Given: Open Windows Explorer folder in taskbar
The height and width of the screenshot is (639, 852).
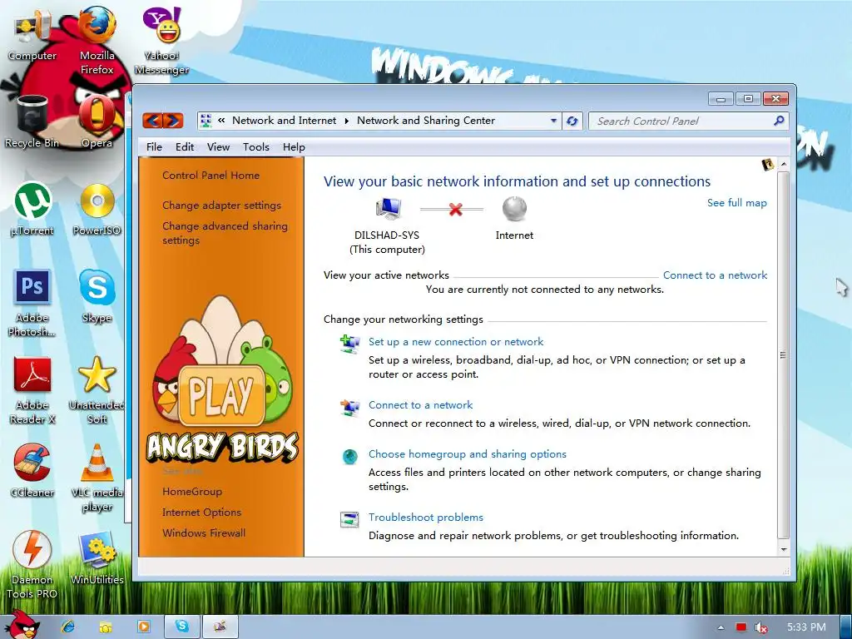Looking at the screenshot, I should tap(106, 627).
